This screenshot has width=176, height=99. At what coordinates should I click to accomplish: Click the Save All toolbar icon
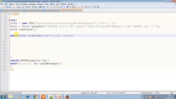click(x=10, y=7)
